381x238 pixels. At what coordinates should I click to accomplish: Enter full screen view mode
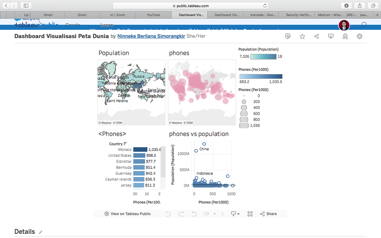click(250, 214)
